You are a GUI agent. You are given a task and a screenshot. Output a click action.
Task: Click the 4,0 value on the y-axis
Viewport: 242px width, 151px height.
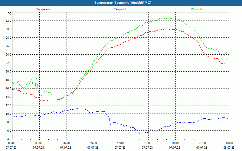[x=9, y=139]
